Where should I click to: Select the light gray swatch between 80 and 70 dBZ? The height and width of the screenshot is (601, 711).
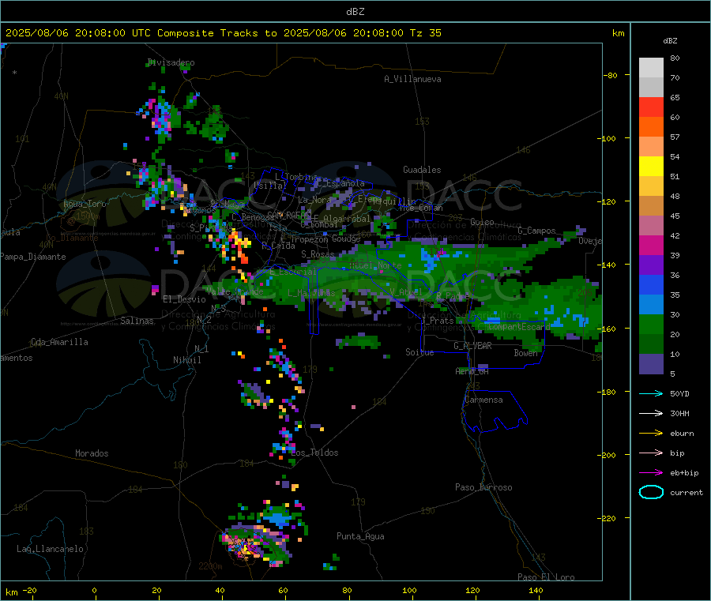coord(651,68)
